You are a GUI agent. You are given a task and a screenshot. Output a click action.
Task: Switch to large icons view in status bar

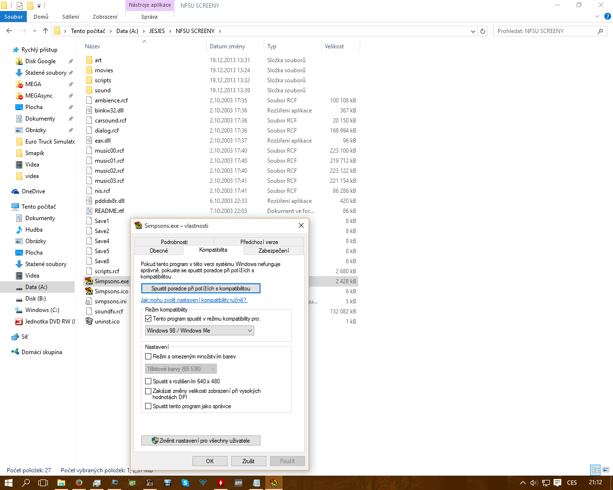coord(606,470)
